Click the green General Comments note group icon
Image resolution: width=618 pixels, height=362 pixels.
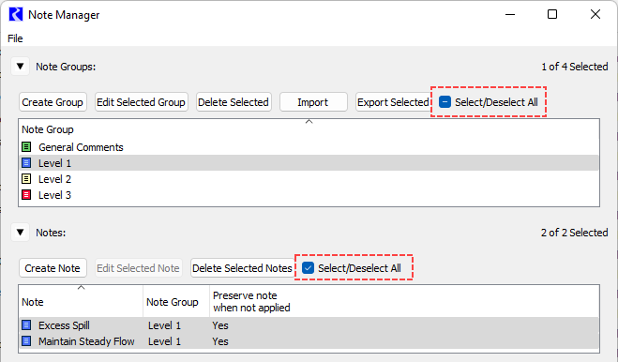tap(26, 147)
